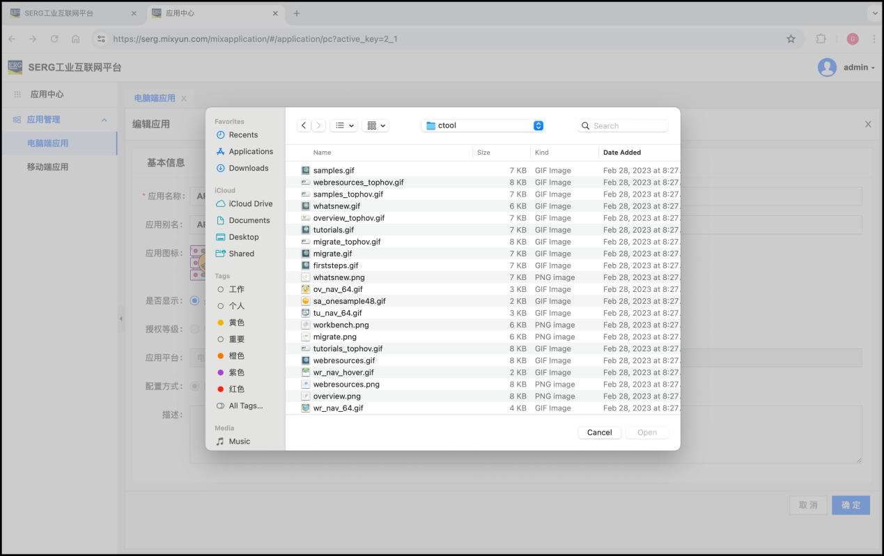Click the back arrow in file dialog

click(x=304, y=125)
